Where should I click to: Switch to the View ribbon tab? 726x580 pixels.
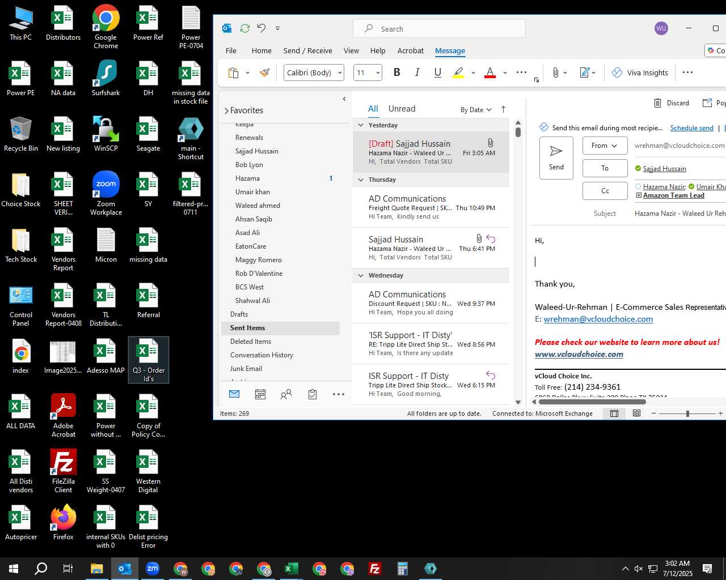[x=351, y=50]
